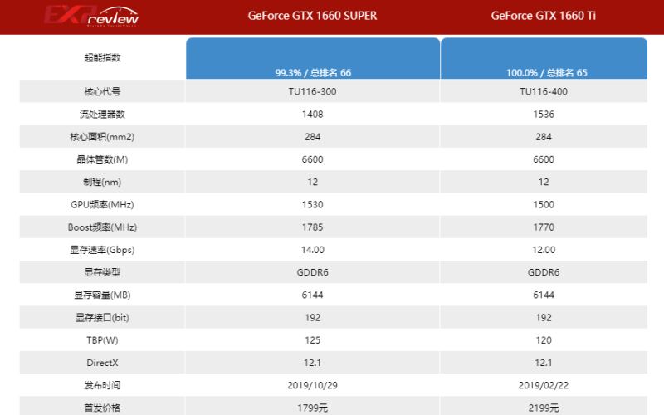The image size is (664, 415).
Task: Select the 1785 Boost frequency value
Action: click(312, 227)
